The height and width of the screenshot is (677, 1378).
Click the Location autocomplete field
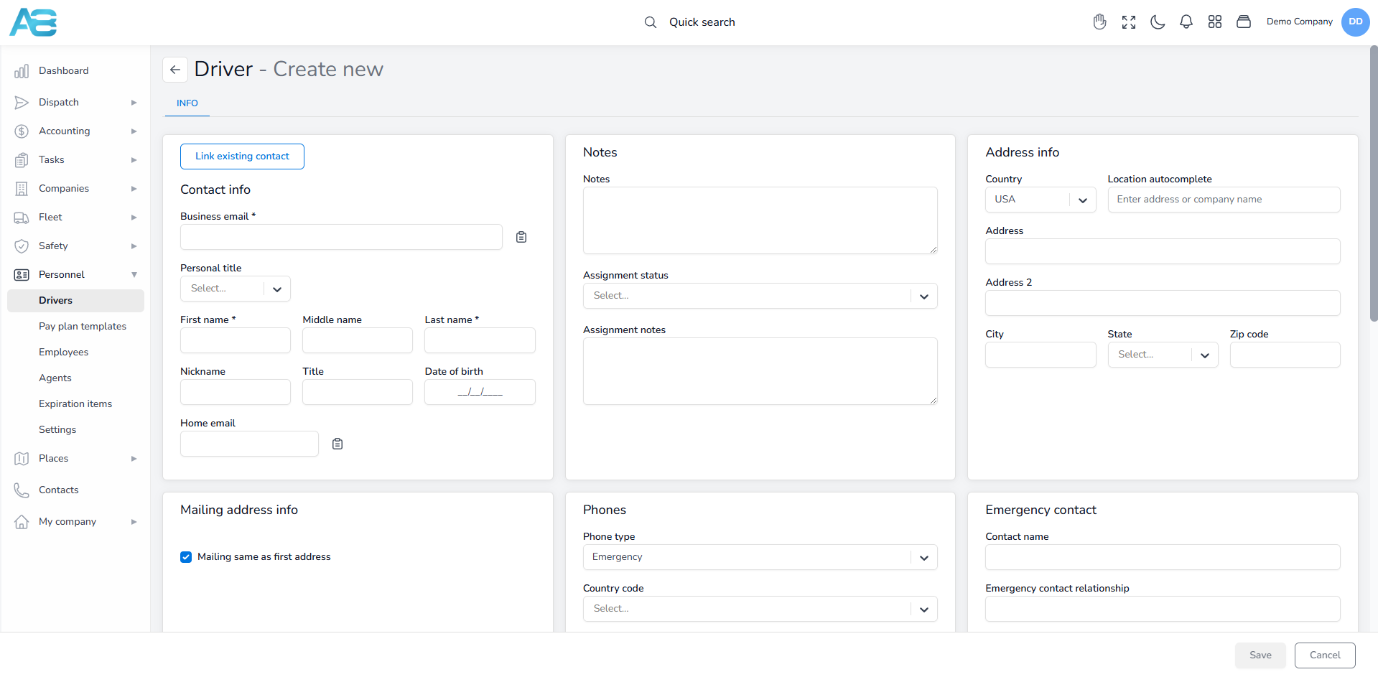pyautogui.click(x=1224, y=200)
